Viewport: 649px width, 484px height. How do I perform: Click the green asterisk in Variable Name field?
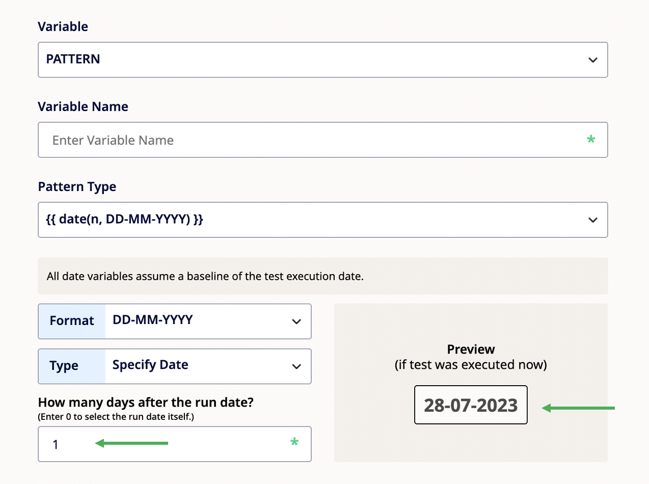point(591,139)
